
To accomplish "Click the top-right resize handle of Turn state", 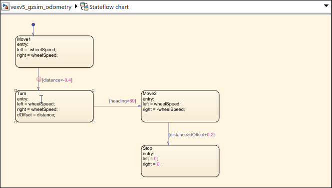I will (93, 91).
